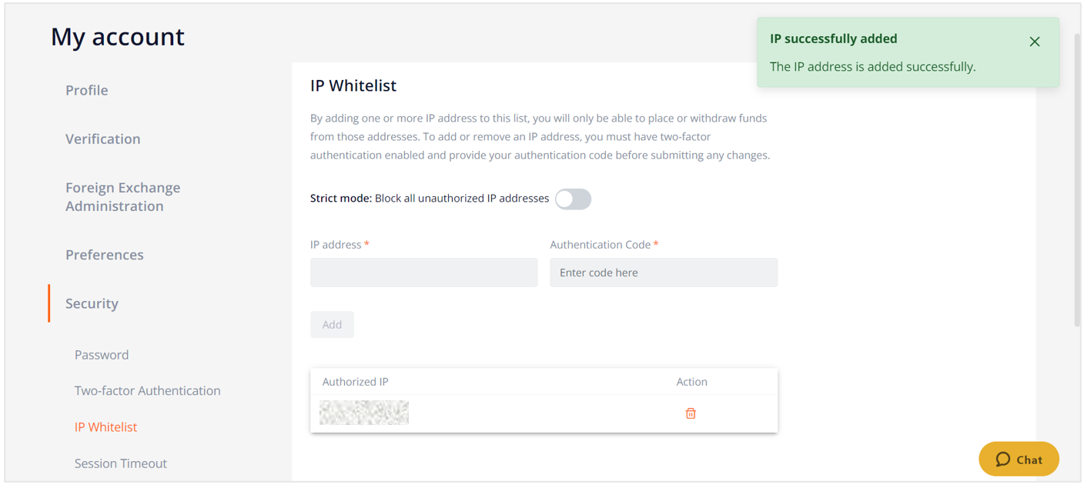Click the Action column header
1084x485 pixels.
click(691, 382)
